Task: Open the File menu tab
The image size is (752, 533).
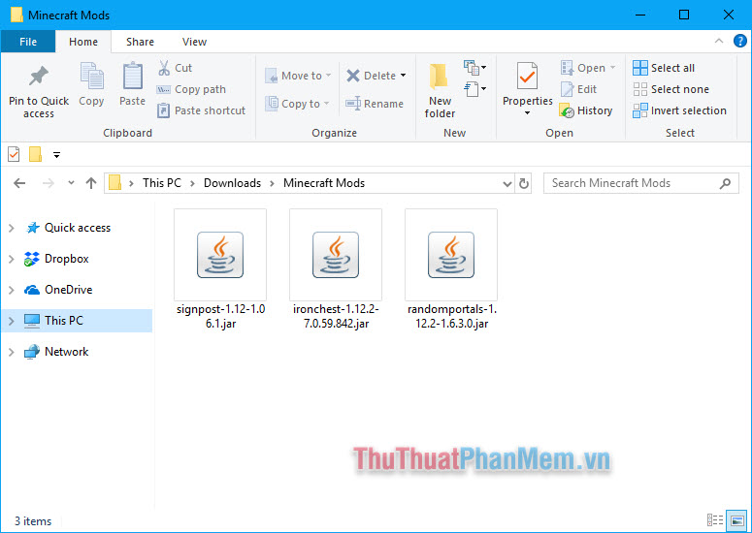Action: (x=28, y=42)
